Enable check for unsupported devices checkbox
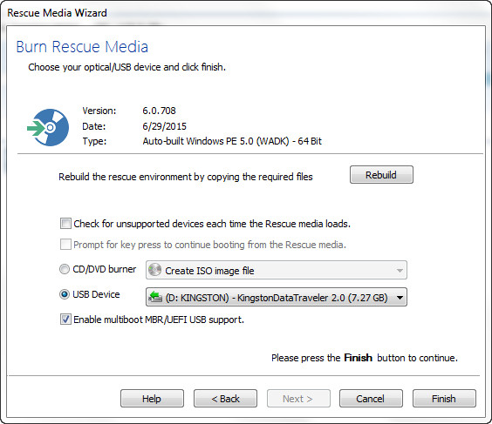Image resolution: width=492 pixels, height=424 pixels. 65,224
